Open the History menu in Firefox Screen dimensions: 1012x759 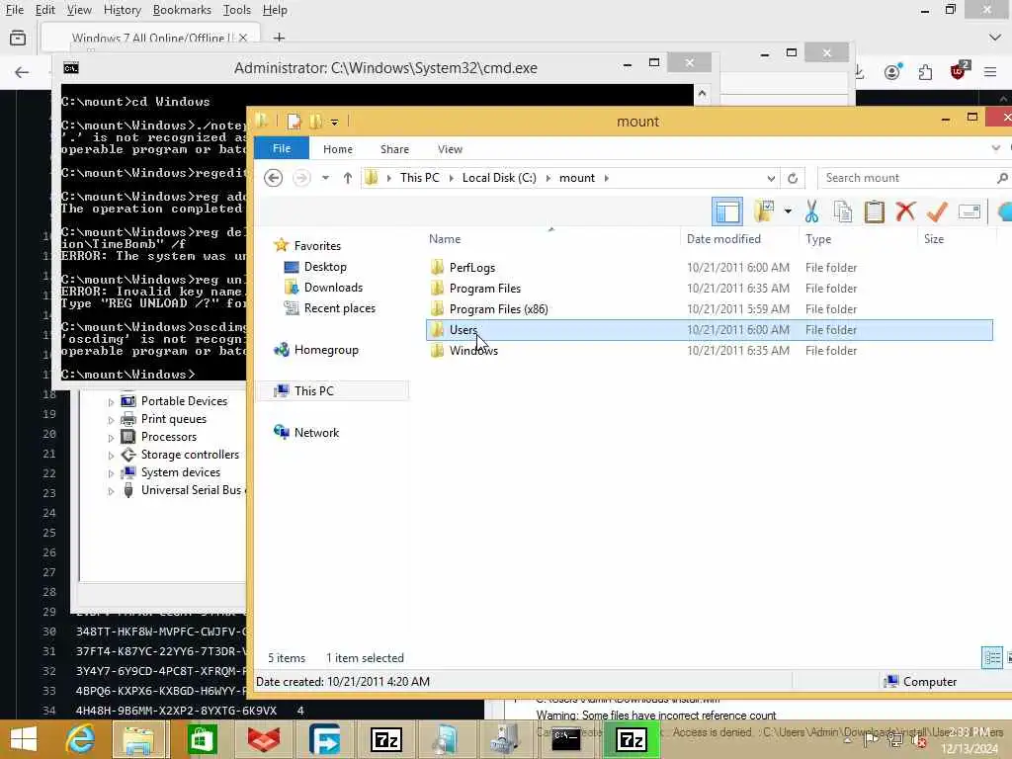(x=122, y=10)
